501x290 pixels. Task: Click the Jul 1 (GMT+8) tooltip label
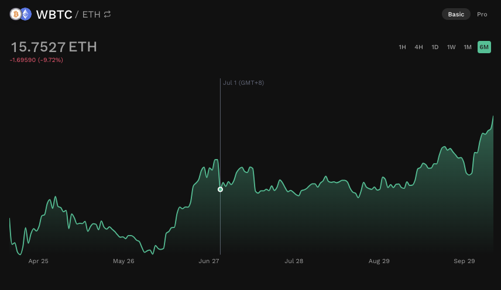[243, 83]
